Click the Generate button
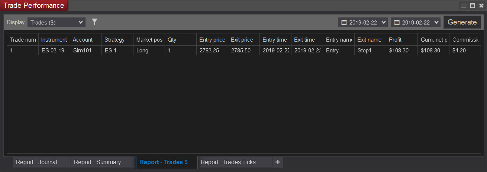487x172 pixels. pyautogui.click(x=462, y=22)
